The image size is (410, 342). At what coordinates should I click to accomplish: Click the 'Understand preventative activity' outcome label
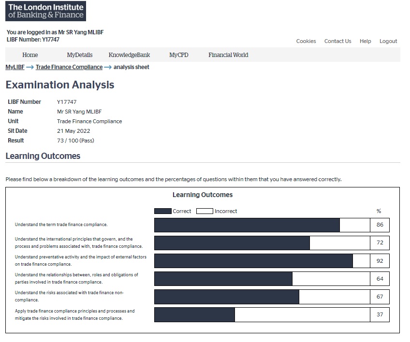click(x=81, y=260)
